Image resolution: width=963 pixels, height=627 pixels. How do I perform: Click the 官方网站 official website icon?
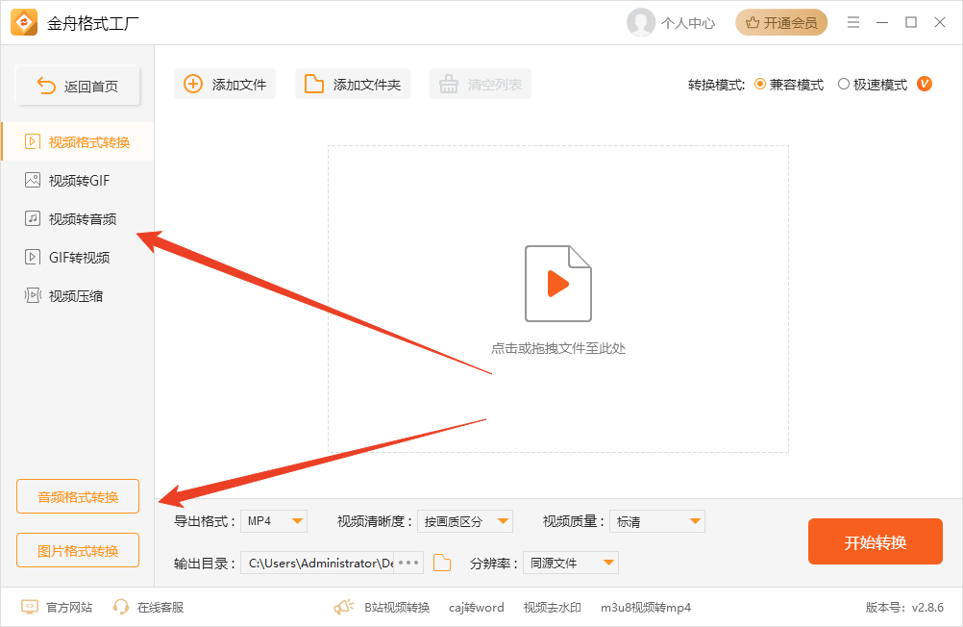pos(29,607)
